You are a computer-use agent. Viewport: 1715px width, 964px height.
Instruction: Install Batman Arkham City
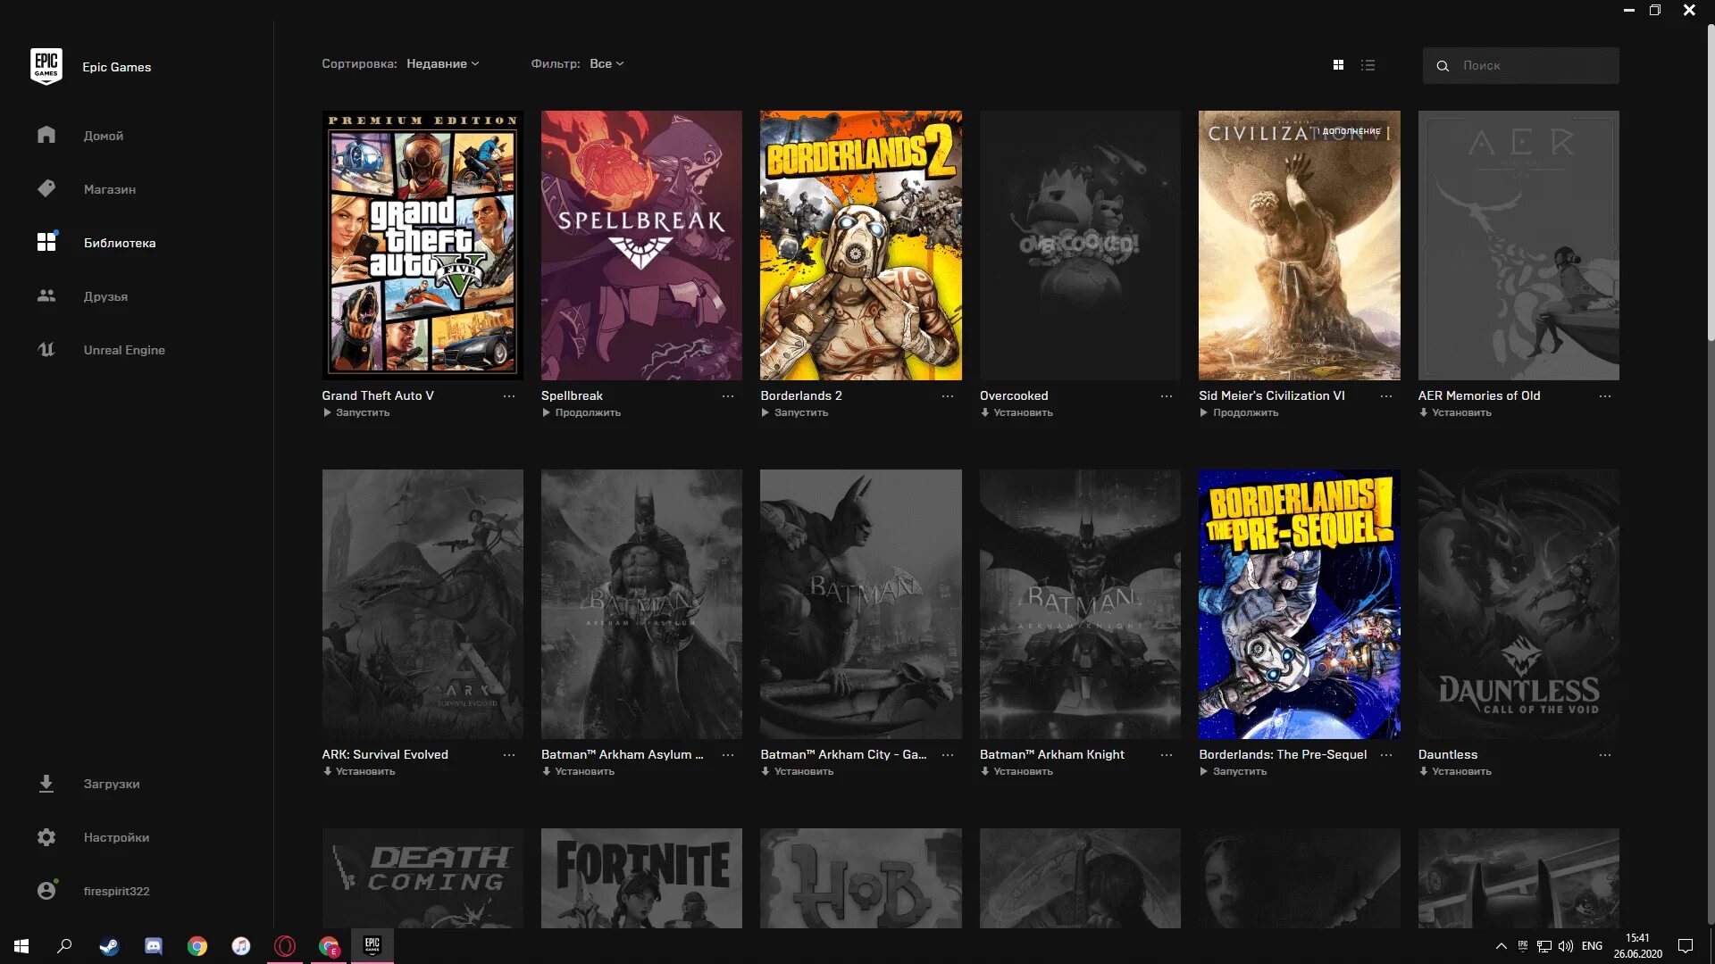798,771
